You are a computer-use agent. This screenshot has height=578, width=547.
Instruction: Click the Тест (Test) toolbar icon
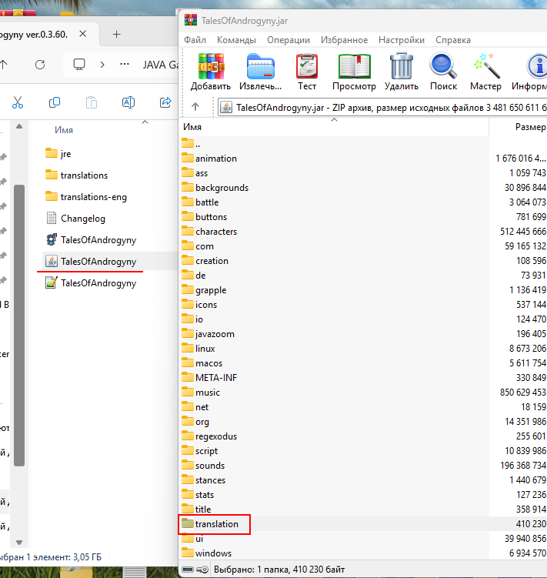pyautogui.click(x=307, y=67)
